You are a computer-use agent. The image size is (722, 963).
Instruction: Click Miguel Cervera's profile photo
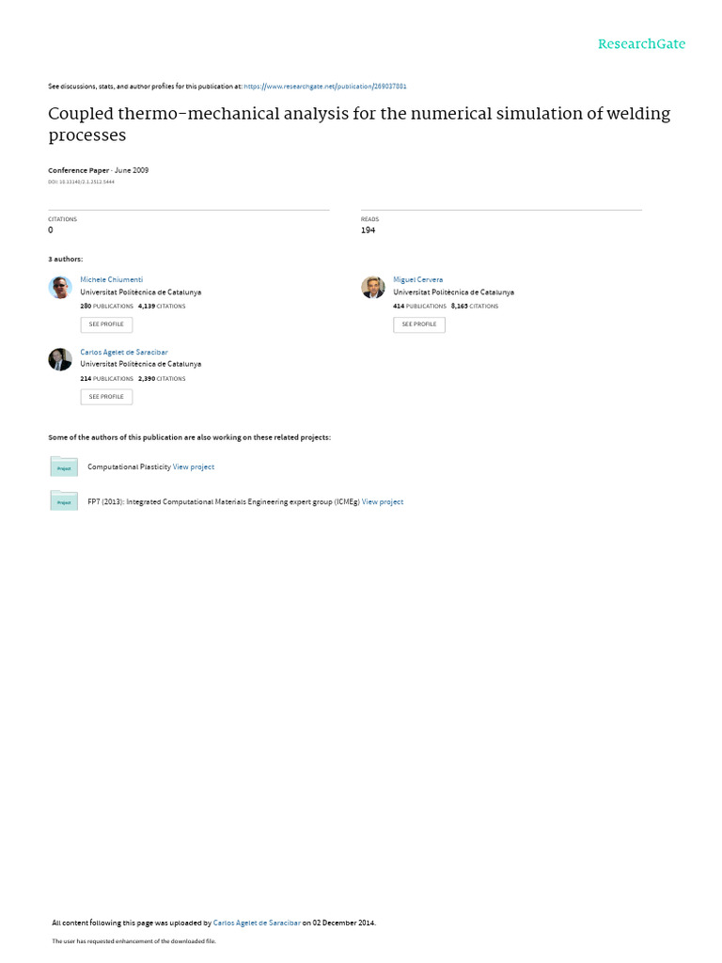372,288
